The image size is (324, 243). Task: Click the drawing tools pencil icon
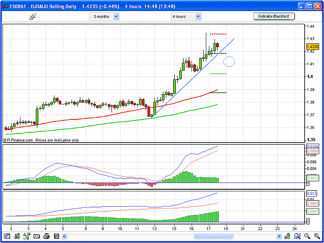click(x=33, y=17)
